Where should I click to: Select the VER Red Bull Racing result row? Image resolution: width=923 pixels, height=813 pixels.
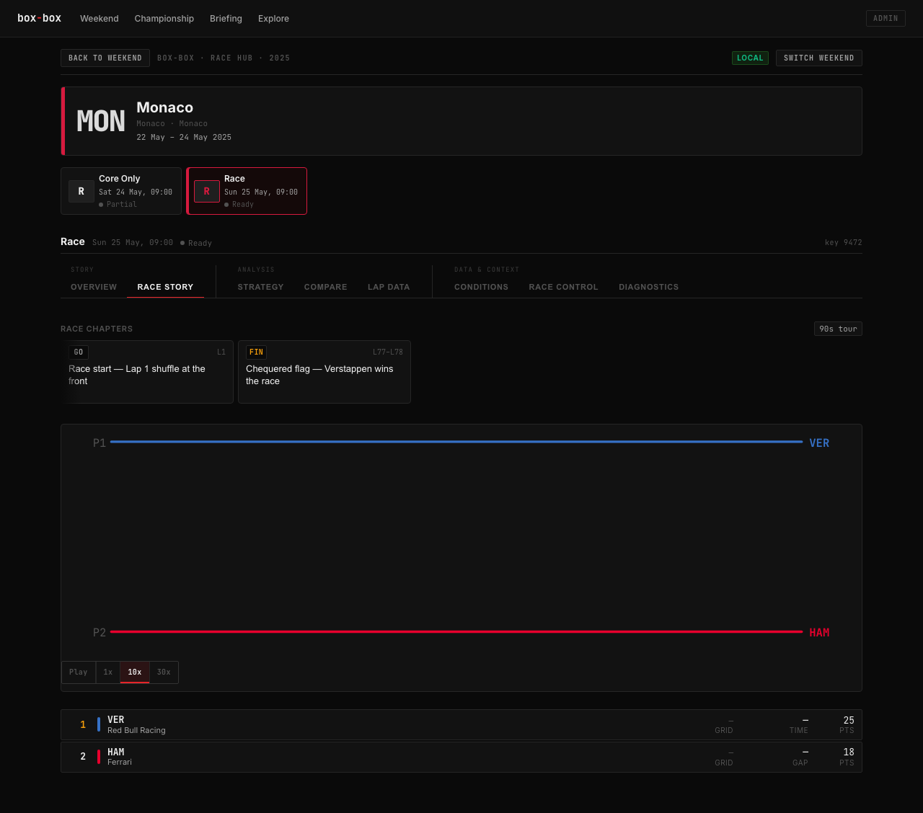point(461,725)
